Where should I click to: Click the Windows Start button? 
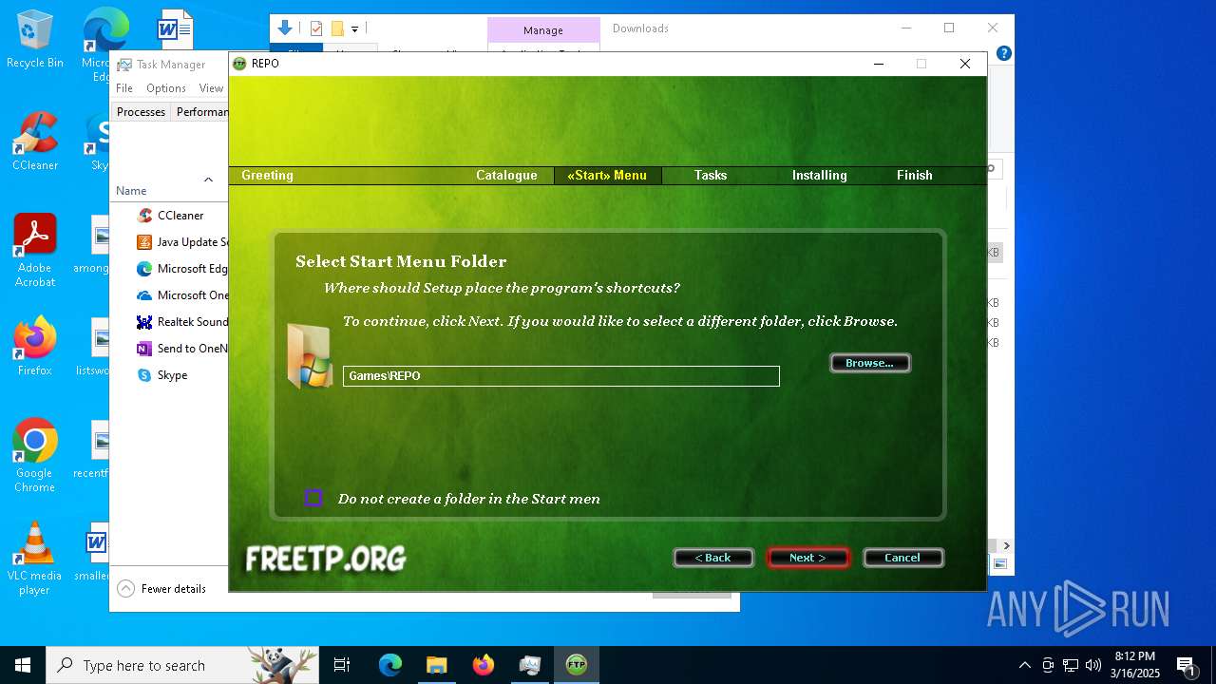pos(23,665)
